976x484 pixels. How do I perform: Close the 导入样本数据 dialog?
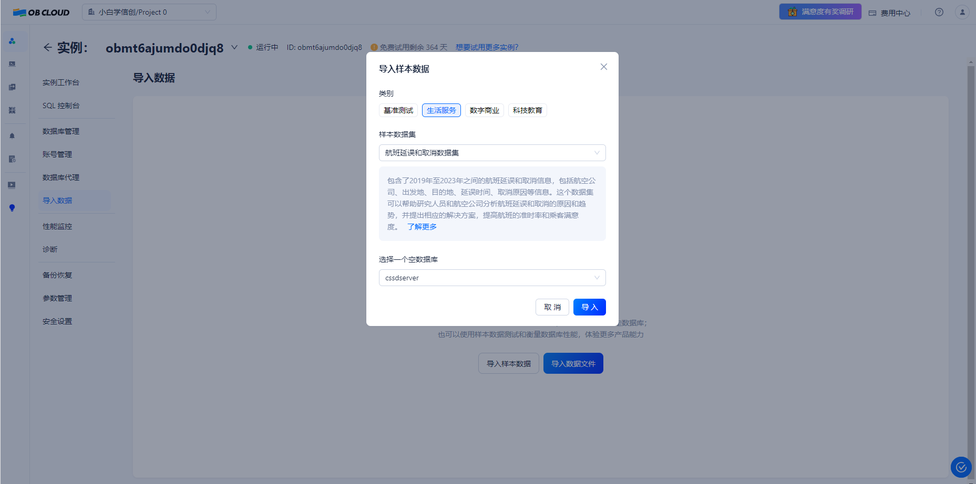click(604, 67)
